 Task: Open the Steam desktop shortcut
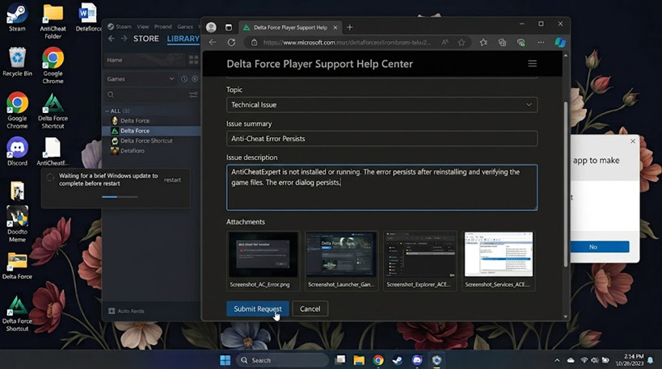click(x=17, y=17)
